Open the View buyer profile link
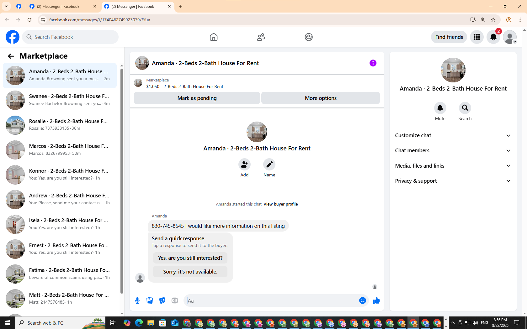Image resolution: width=527 pixels, height=329 pixels. pyautogui.click(x=281, y=204)
